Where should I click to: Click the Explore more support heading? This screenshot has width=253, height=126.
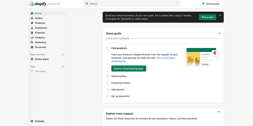point(120,114)
